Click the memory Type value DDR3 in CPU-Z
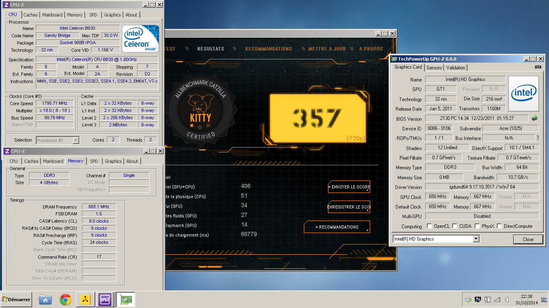This screenshot has height=308, width=549. coord(49,175)
